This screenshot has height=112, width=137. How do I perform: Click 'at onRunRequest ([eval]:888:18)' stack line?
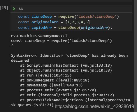click(55, 80)
